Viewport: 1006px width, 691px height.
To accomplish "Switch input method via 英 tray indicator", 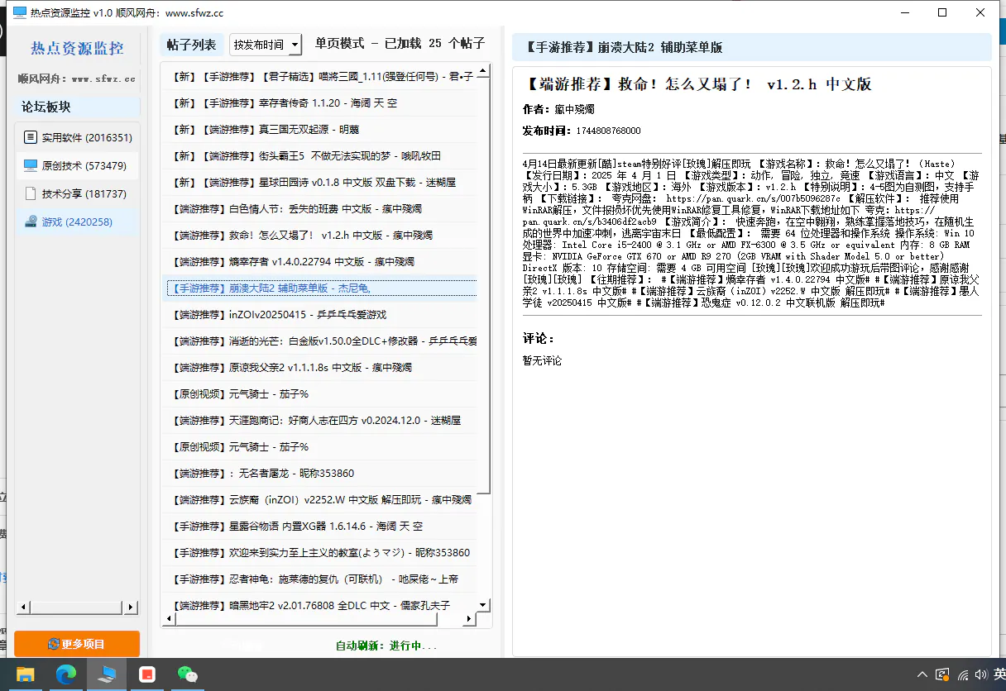I will pos(999,675).
